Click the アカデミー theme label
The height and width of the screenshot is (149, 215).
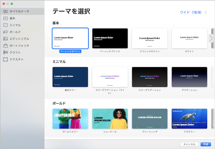pyautogui.click(x=189, y=132)
